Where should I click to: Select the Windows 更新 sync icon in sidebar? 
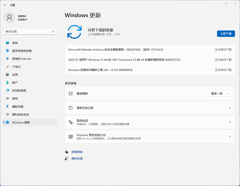(7, 122)
